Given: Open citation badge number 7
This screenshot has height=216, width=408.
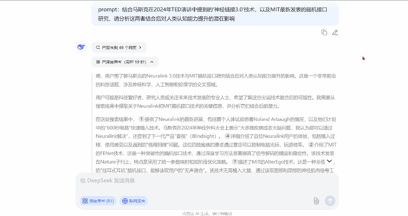Looking at the screenshot, I should pos(235,162).
